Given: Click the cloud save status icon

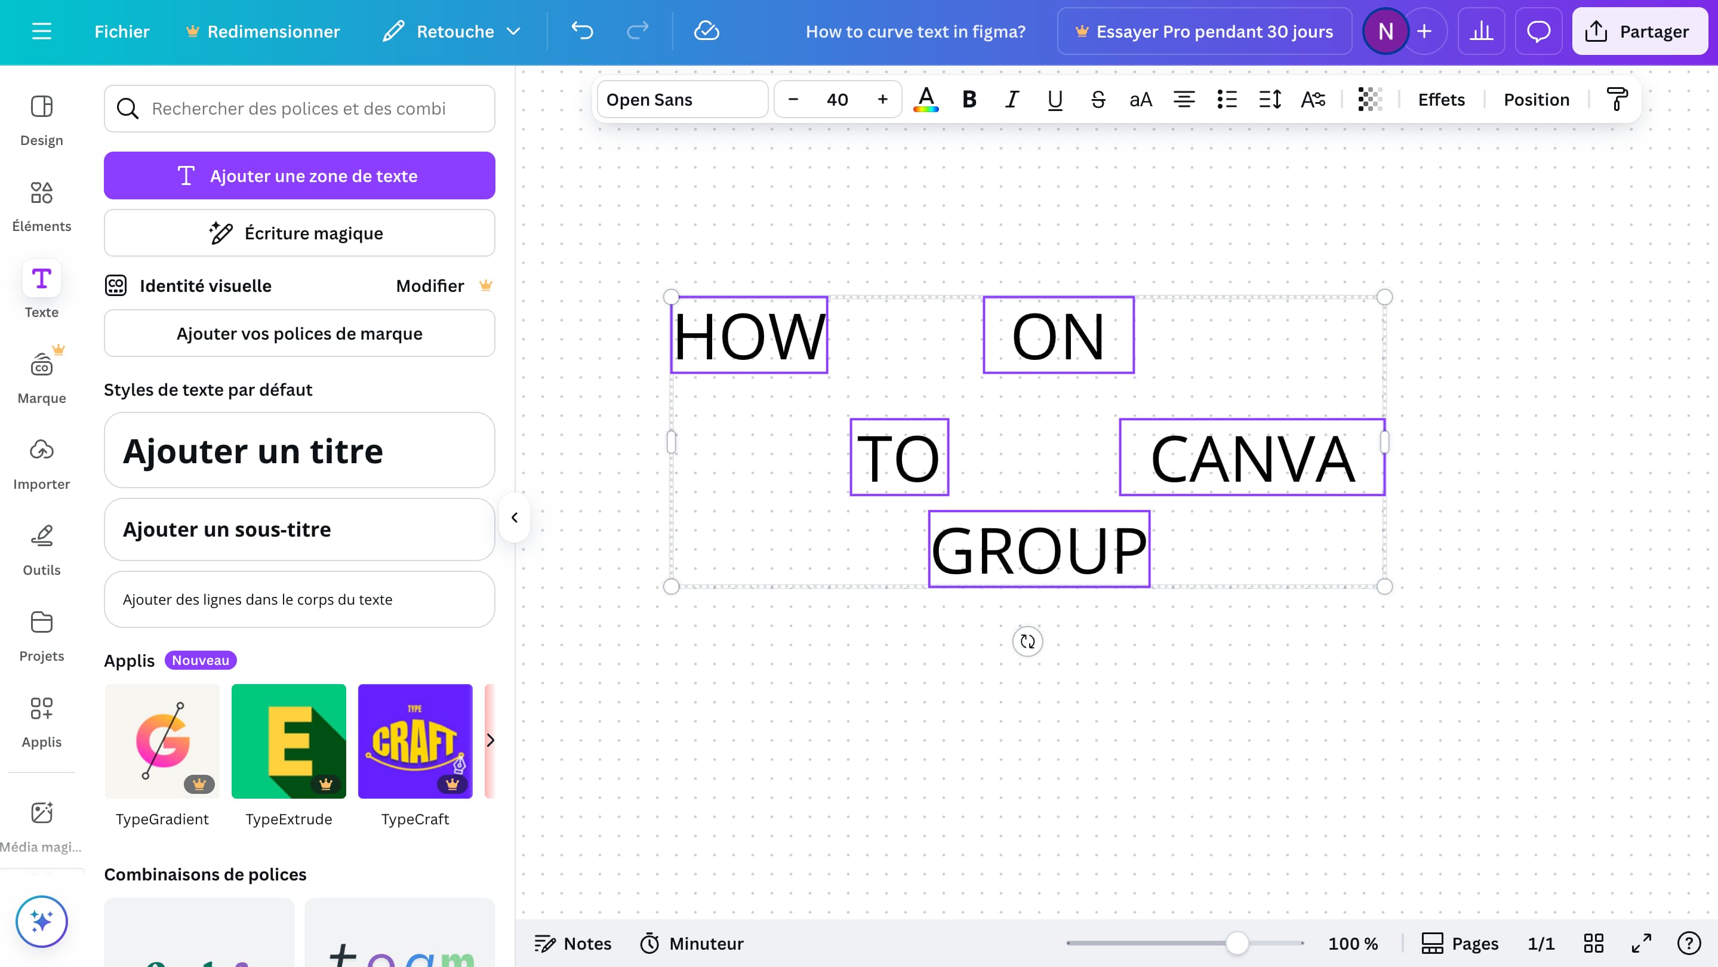Looking at the screenshot, I should (706, 32).
